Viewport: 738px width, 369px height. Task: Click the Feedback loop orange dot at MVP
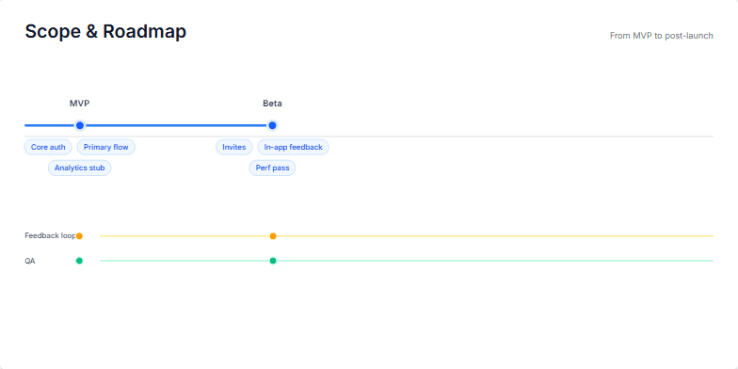(79, 235)
